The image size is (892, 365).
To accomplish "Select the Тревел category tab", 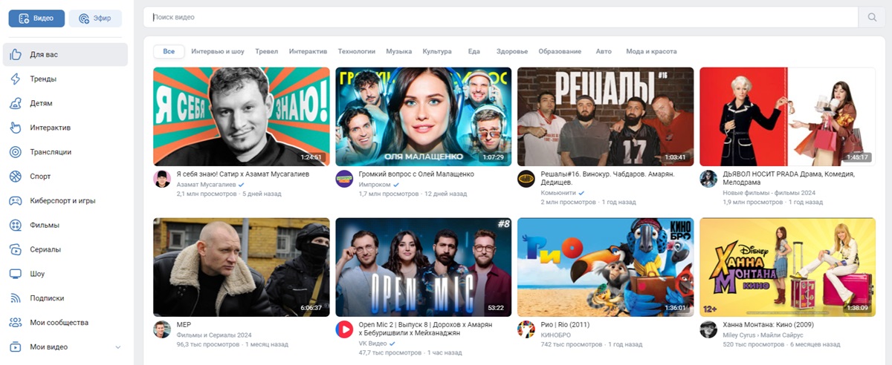I will click(266, 52).
